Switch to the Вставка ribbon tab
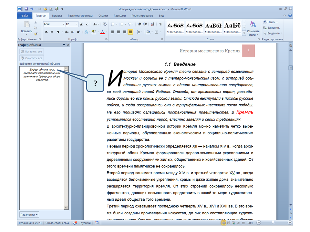310x232 pixels. point(57,15)
